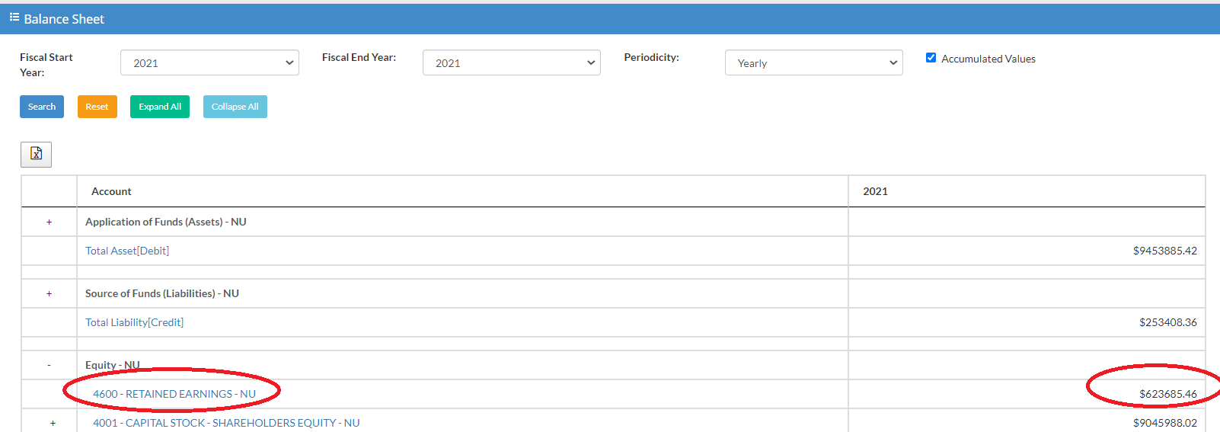Open the Fiscal End Year dropdown

(512, 62)
